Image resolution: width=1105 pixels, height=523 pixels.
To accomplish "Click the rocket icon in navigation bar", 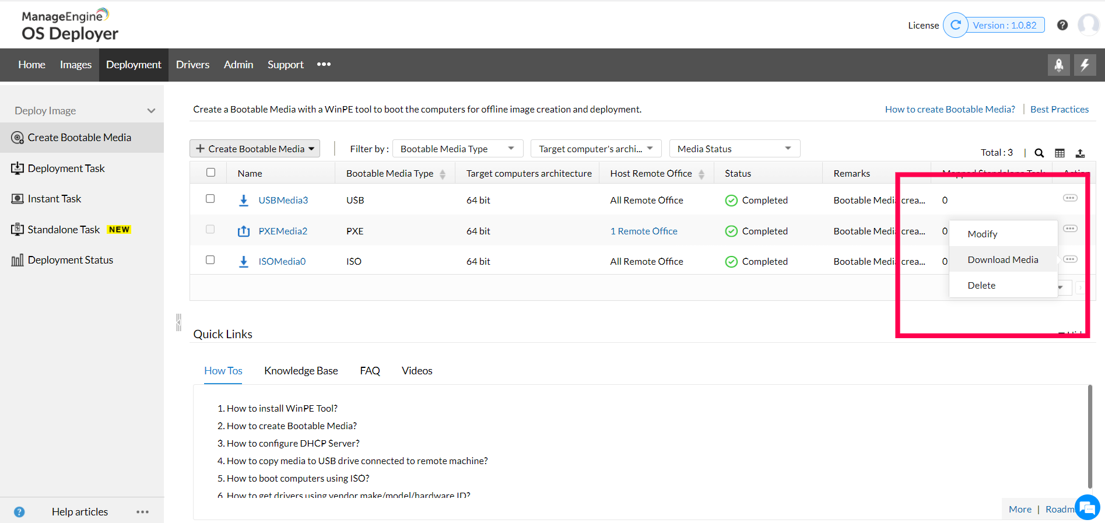I will [1058, 65].
